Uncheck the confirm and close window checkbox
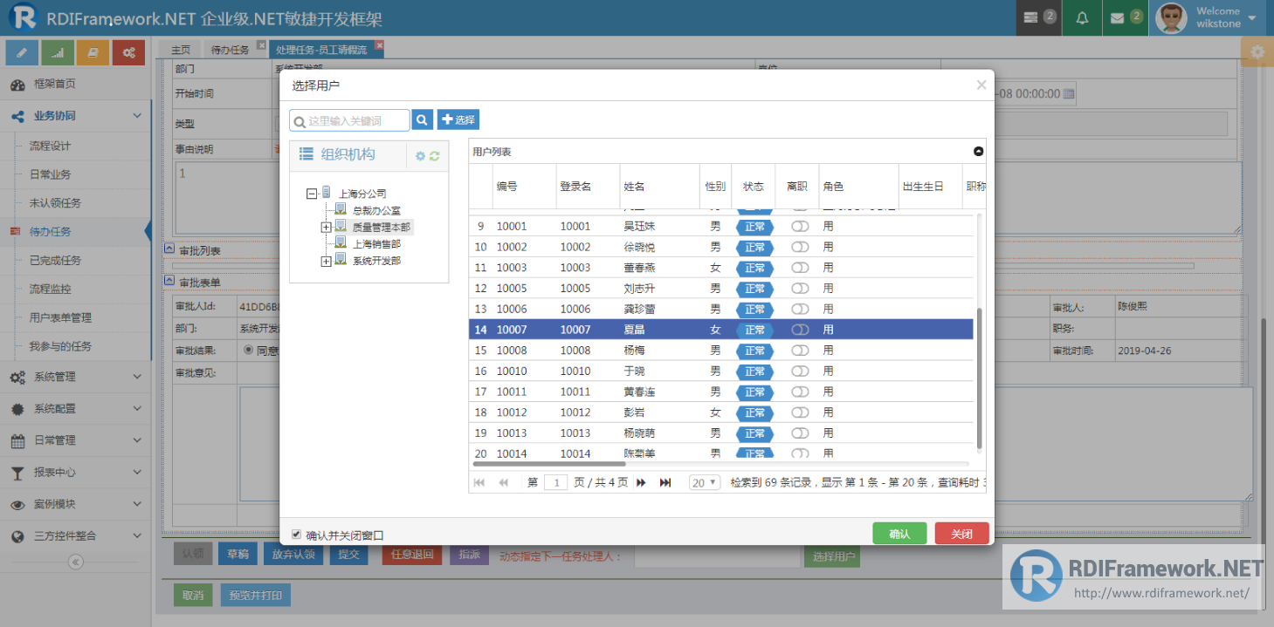 pos(296,534)
